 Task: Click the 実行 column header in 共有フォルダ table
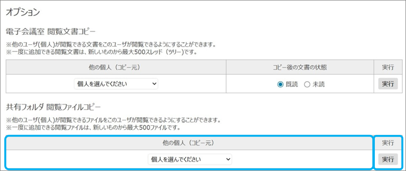point(387,143)
